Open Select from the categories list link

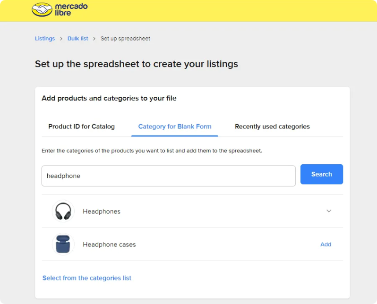(x=87, y=278)
